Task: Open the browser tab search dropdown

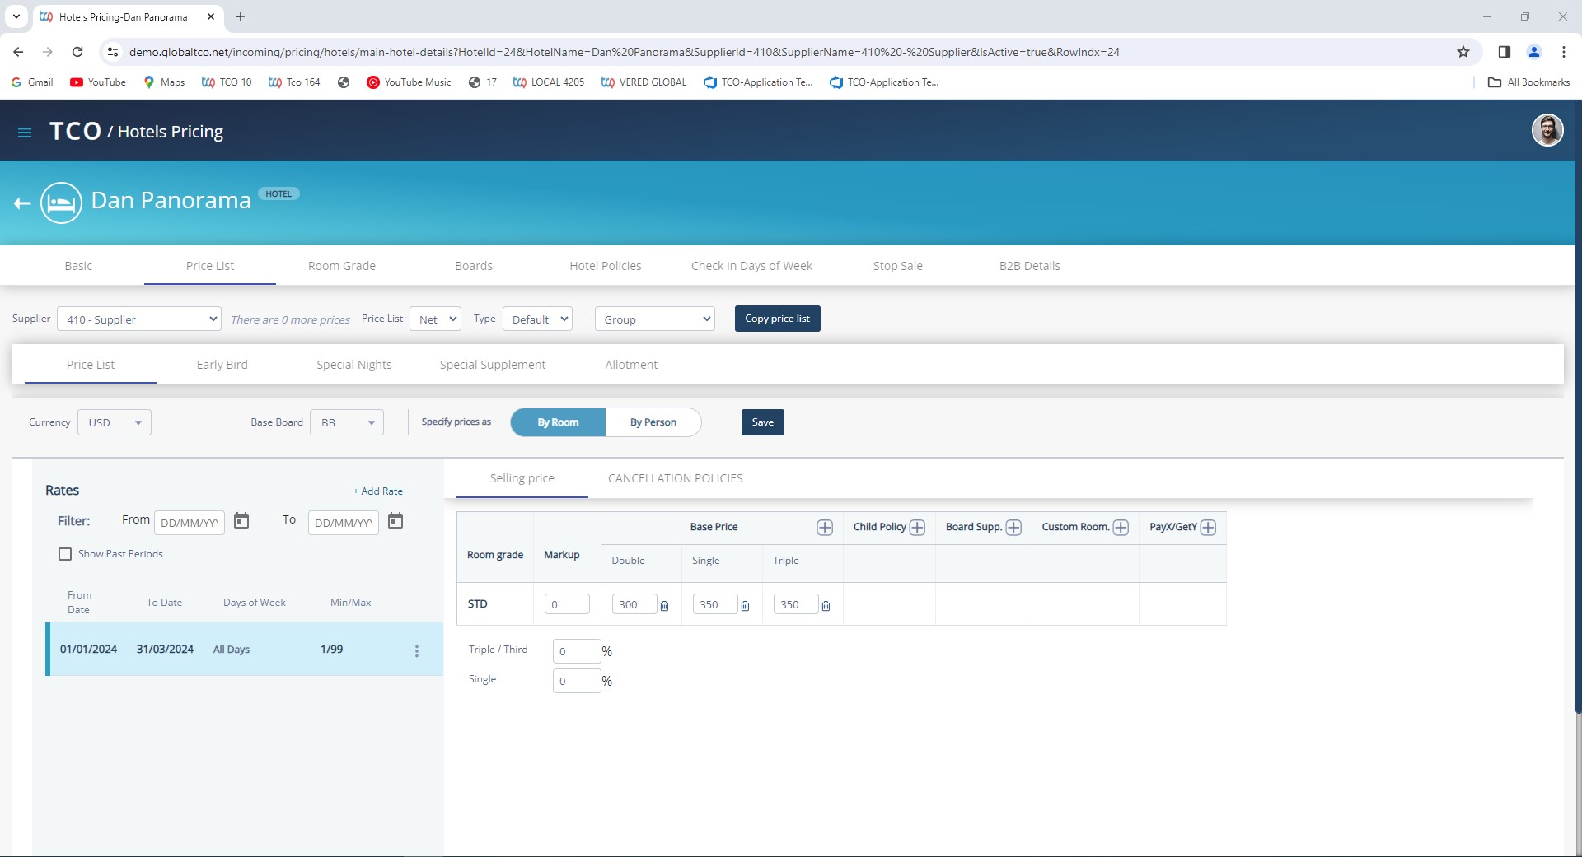Action: point(16,16)
